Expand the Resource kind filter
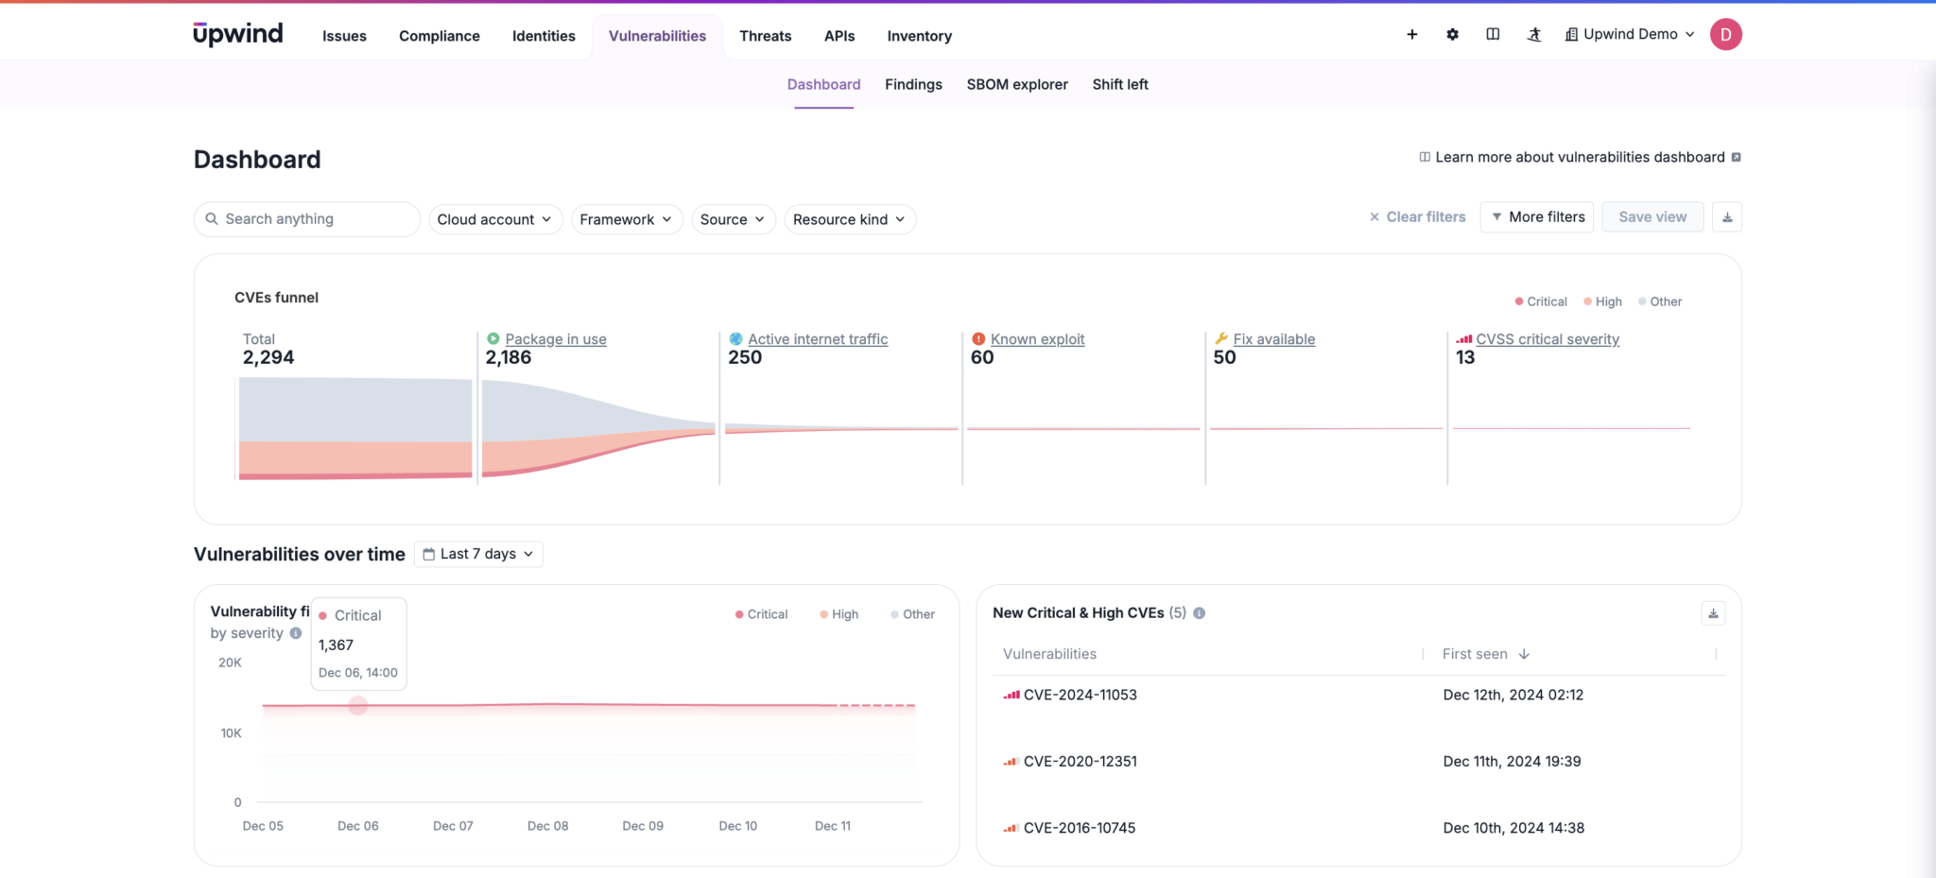Image resolution: width=1936 pixels, height=878 pixels. (x=849, y=219)
